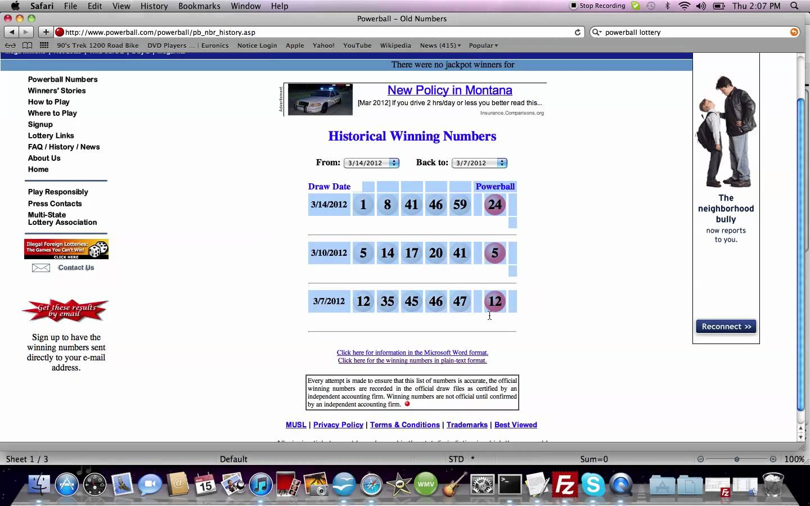Open the Safari application menu
This screenshot has width=810, height=506.
point(42,6)
